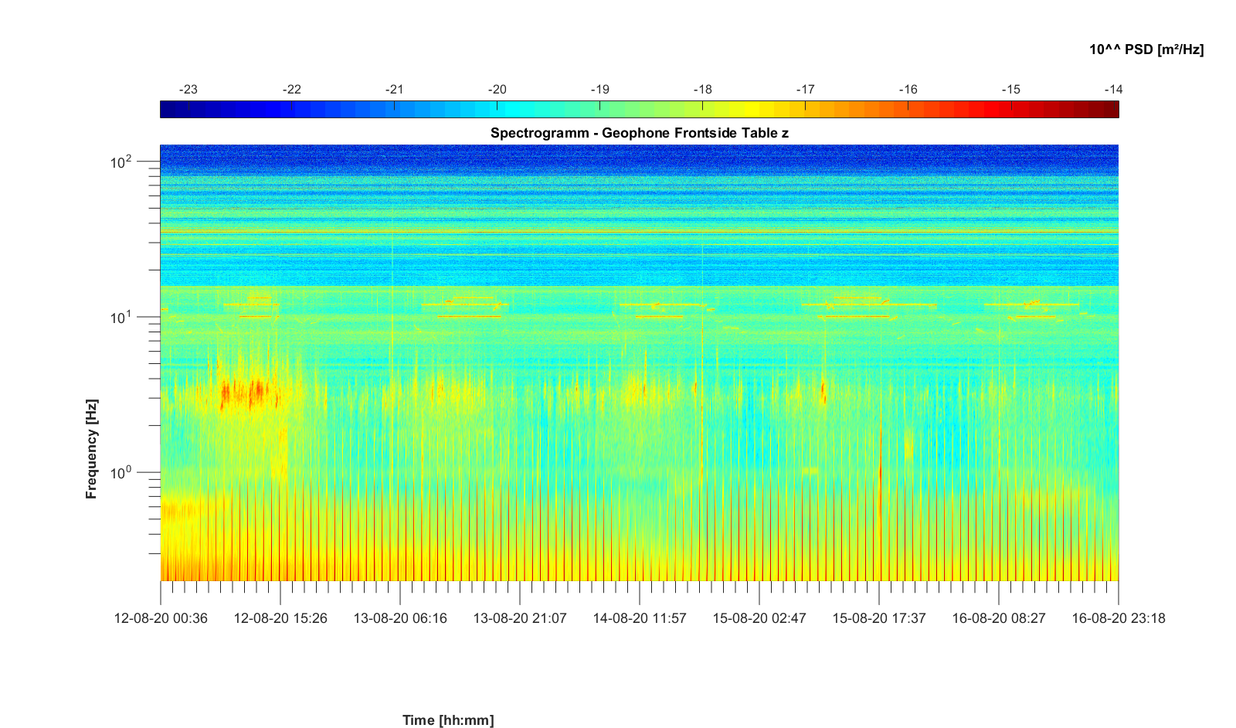Select the 'Time [hh:mm]' x-axis label
The image size is (1236, 728).
pos(448,720)
